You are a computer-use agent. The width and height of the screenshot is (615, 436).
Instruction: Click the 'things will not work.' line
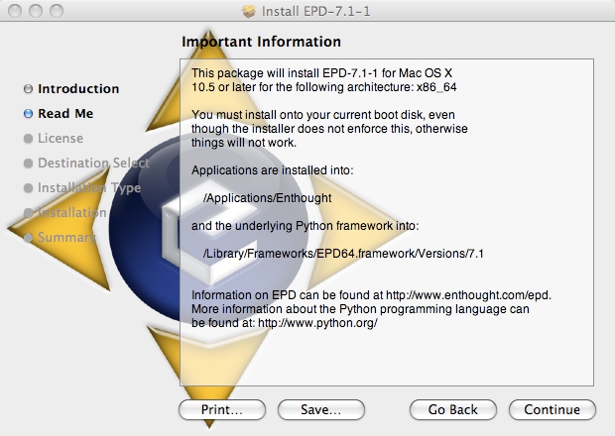244,143
